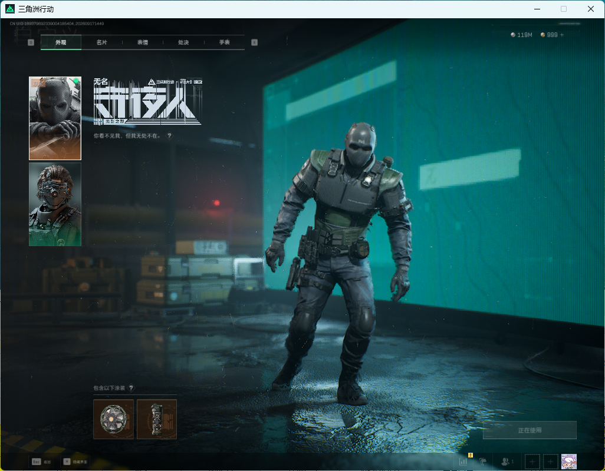This screenshot has height=471, width=605.
Task: Open the statistics bar chart icon
Action: [x=463, y=461]
